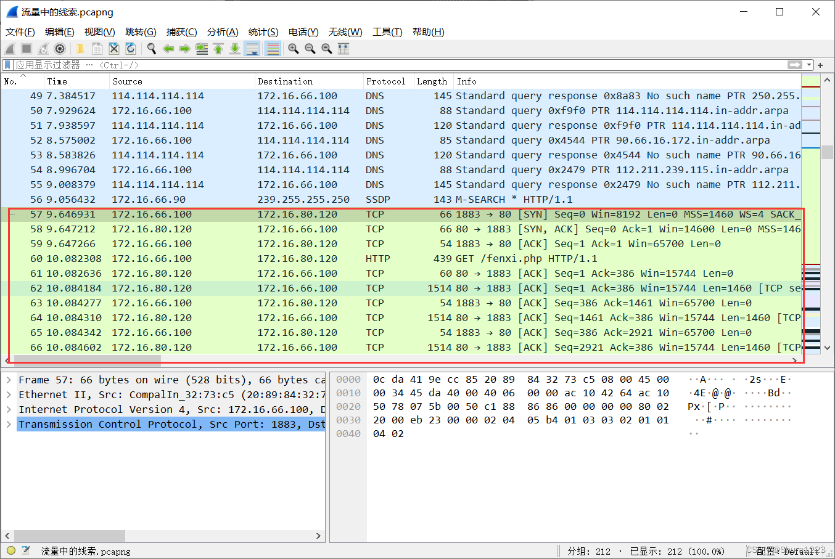This screenshot has width=835, height=559.
Task: Collapse the Transmission Control Protocol details
Action: 9,424
